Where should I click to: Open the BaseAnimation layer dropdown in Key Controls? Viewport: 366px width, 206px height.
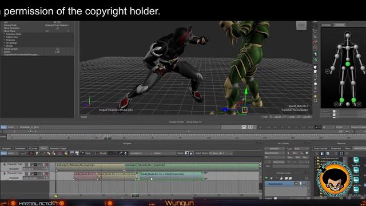pos(274,153)
